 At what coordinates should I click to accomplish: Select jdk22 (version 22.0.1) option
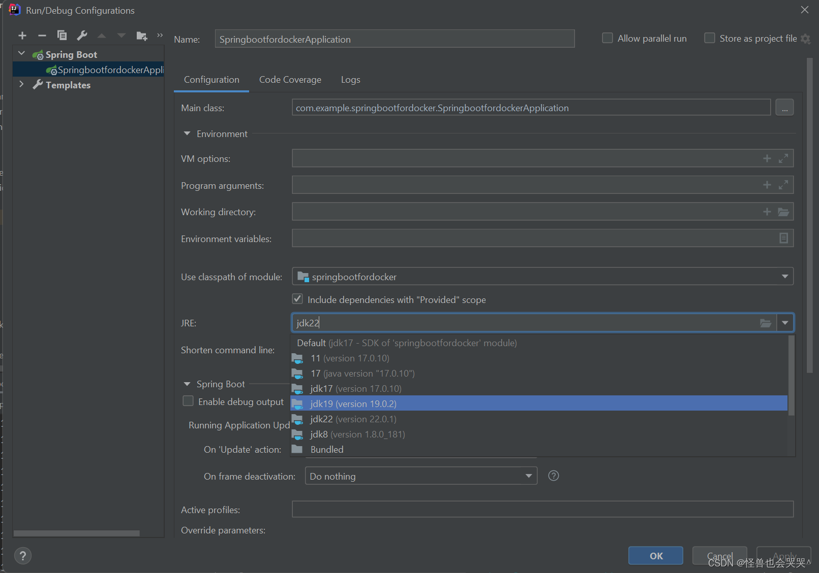point(539,419)
